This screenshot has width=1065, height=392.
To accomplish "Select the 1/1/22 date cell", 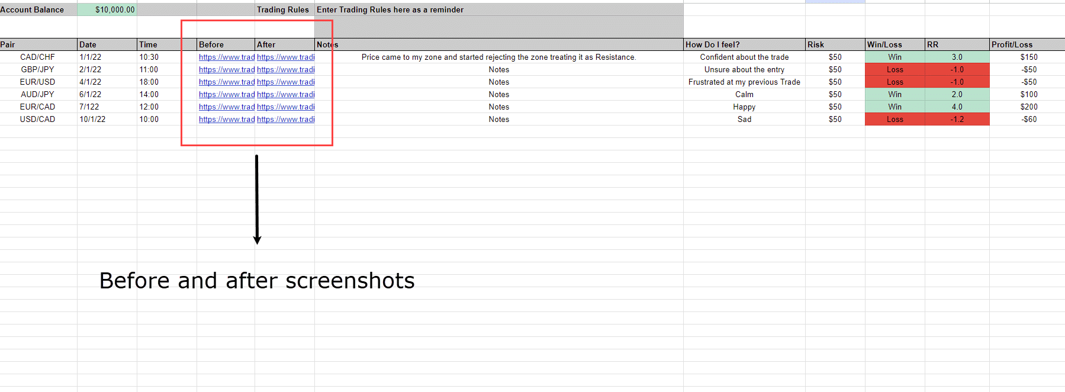I will [x=107, y=57].
